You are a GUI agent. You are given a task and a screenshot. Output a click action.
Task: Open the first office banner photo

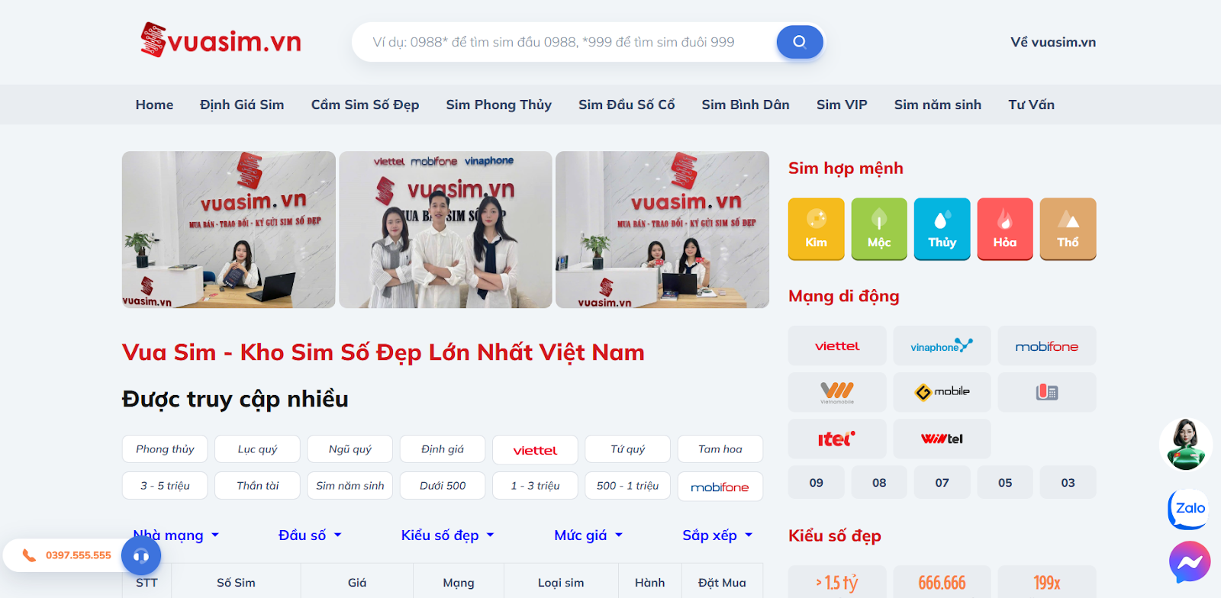(228, 230)
